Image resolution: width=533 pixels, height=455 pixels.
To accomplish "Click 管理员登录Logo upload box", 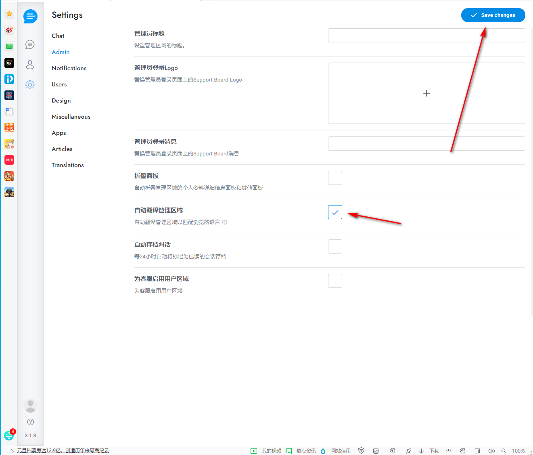I will pyautogui.click(x=426, y=93).
